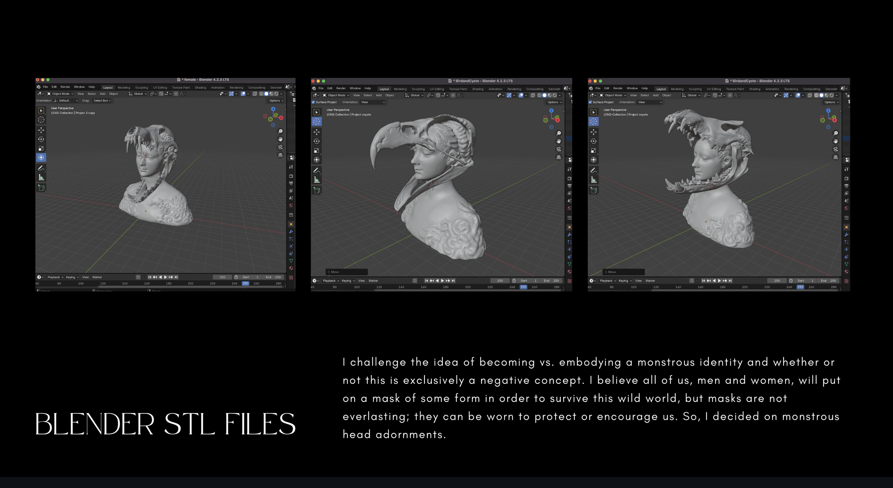Pick the Scale tool in the female window
The width and height of the screenshot is (893, 488).
coord(41,149)
